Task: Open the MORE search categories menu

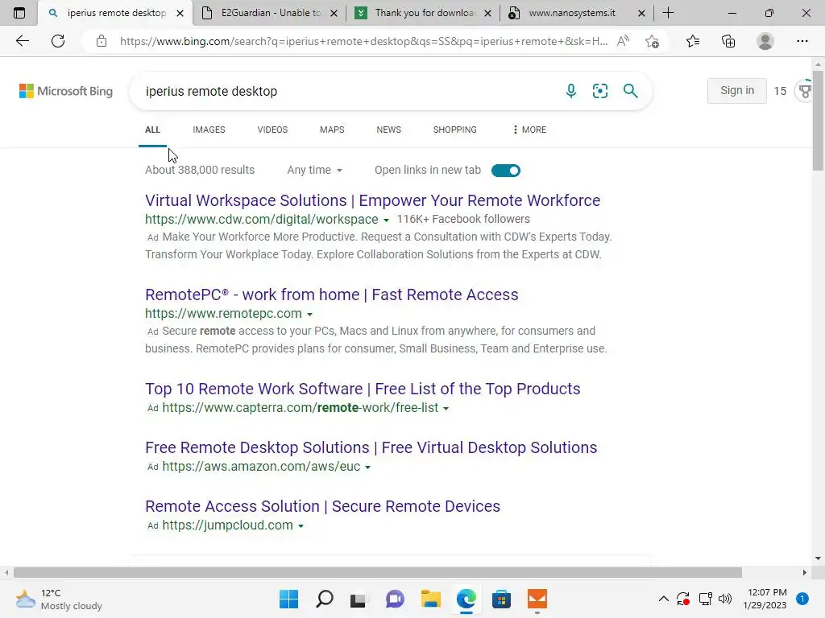Action: (529, 130)
